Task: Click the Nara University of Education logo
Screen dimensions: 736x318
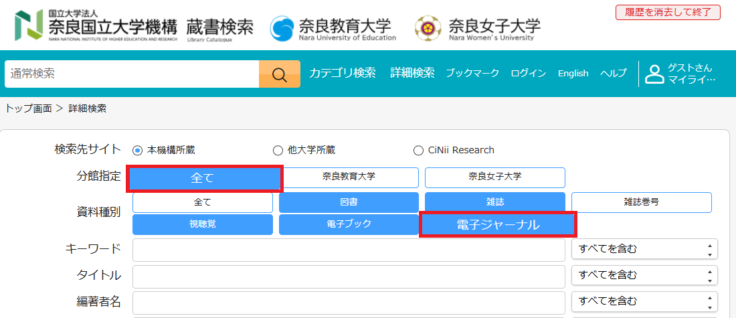Action: pyautogui.click(x=282, y=27)
